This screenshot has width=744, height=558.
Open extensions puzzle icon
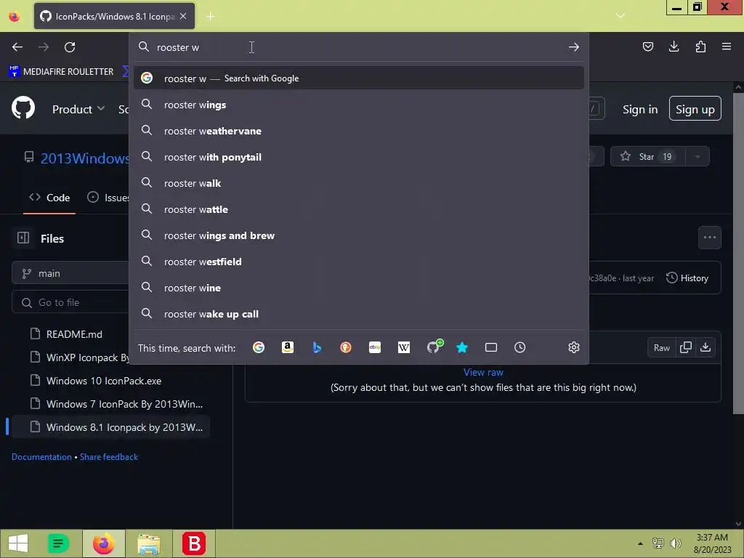pyautogui.click(x=700, y=46)
